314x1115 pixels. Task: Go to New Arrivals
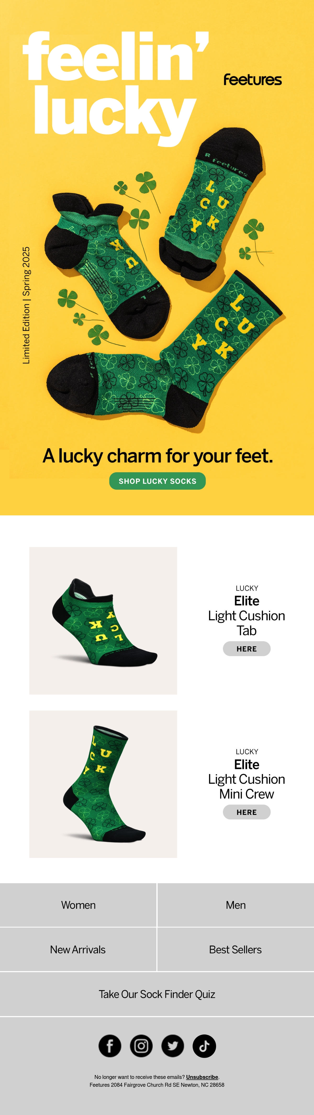click(78, 950)
